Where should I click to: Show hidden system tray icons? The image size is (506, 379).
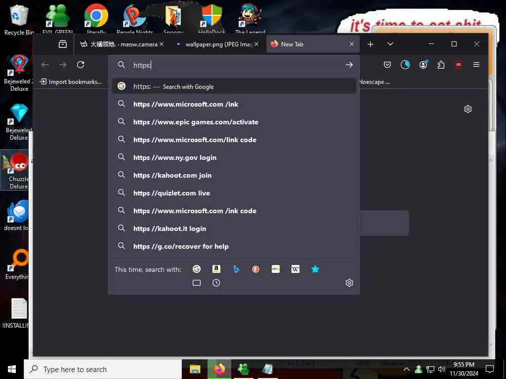(x=407, y=369)
